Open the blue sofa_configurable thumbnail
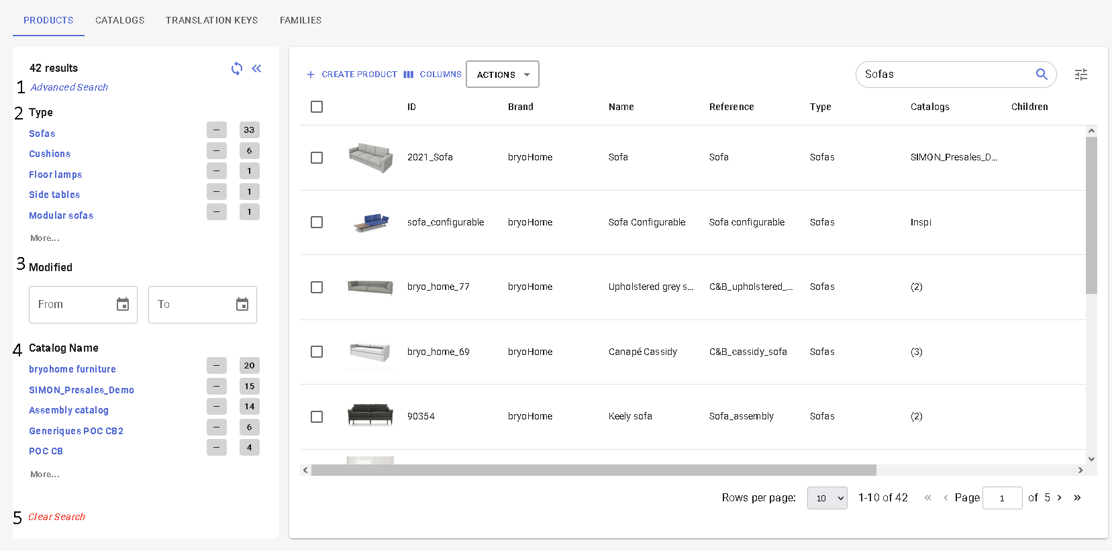Image resolution: width=1112 pixels, height=551 pixels. (x=370, y=222)
